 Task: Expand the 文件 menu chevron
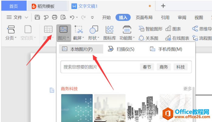26,17
